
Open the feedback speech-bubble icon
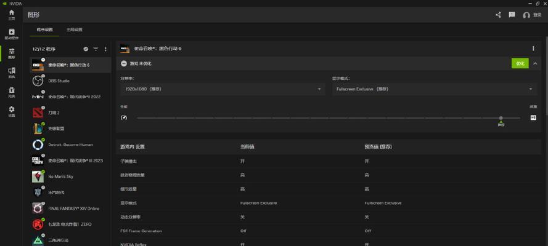[512, 15]
